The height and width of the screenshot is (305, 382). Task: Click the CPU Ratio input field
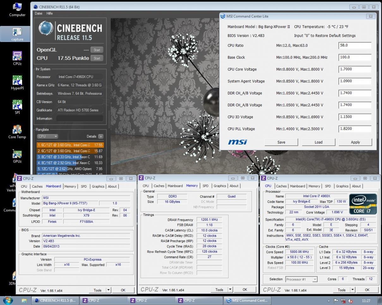pos(355,45)
